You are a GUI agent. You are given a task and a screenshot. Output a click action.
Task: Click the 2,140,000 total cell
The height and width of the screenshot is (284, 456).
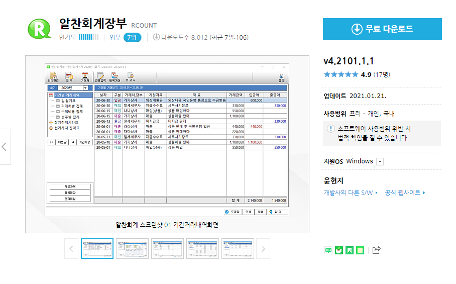point(254,201)
